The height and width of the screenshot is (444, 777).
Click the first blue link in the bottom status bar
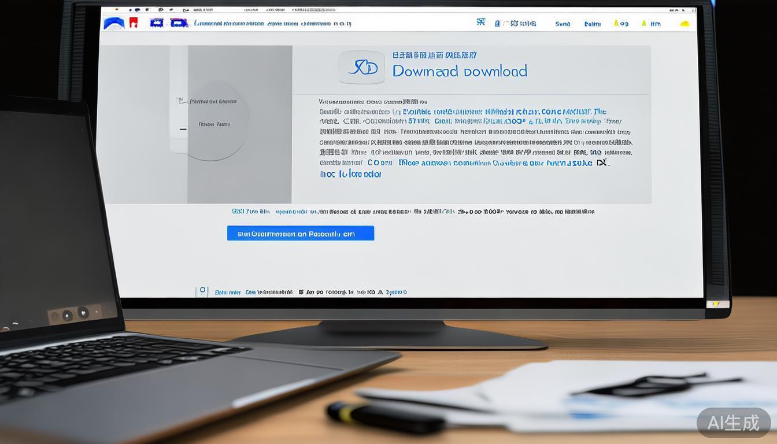coord(228,293)
